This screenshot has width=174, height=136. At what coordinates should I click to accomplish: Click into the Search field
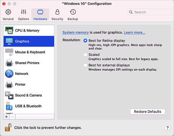click(x=150, y=12)
